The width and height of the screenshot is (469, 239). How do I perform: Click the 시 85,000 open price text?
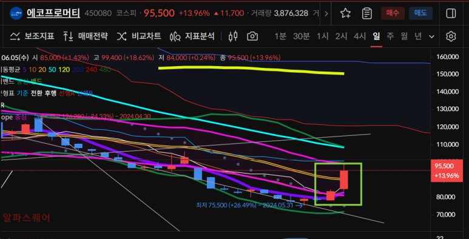(61, 58)
